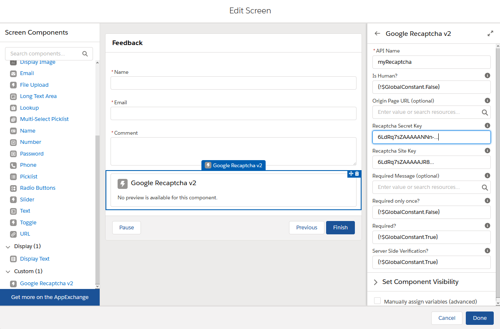Click the Long Text Area icon

[x=13, y=97]
